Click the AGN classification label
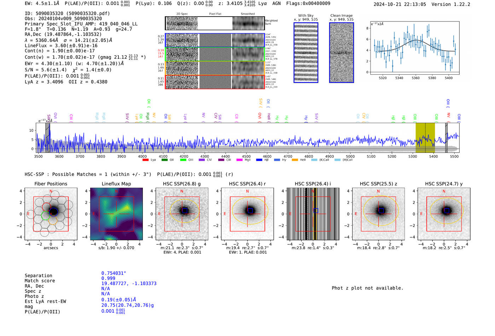 [x=276, y=3]
